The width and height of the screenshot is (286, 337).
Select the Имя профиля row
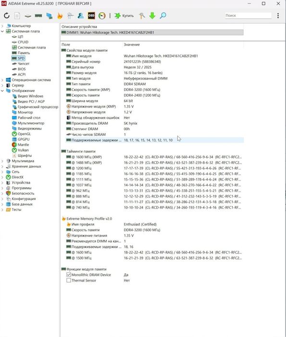[154, 224]
